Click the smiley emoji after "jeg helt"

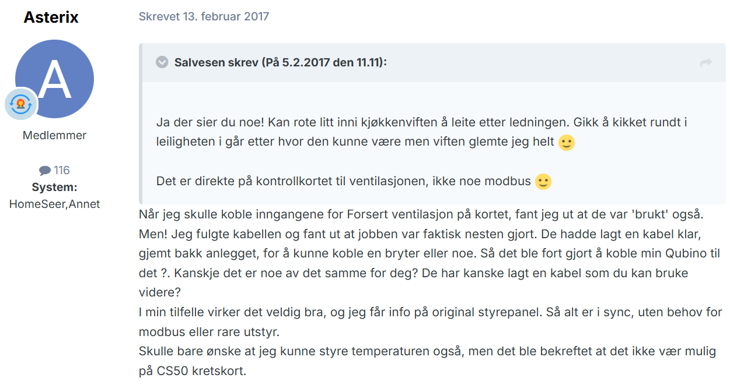567,143
